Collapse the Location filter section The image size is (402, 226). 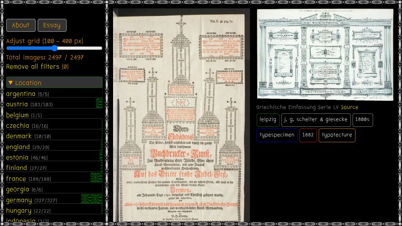coord(54,82)
